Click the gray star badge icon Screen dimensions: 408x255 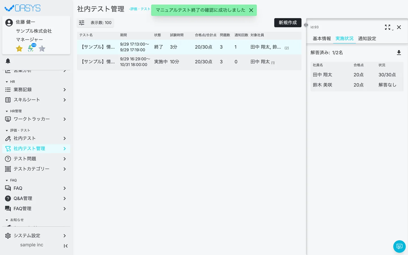tap(42, 49)
